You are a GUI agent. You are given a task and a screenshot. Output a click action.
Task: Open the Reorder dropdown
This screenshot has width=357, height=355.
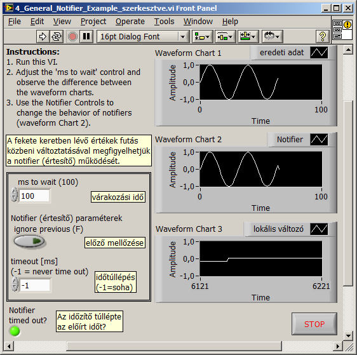272,36
